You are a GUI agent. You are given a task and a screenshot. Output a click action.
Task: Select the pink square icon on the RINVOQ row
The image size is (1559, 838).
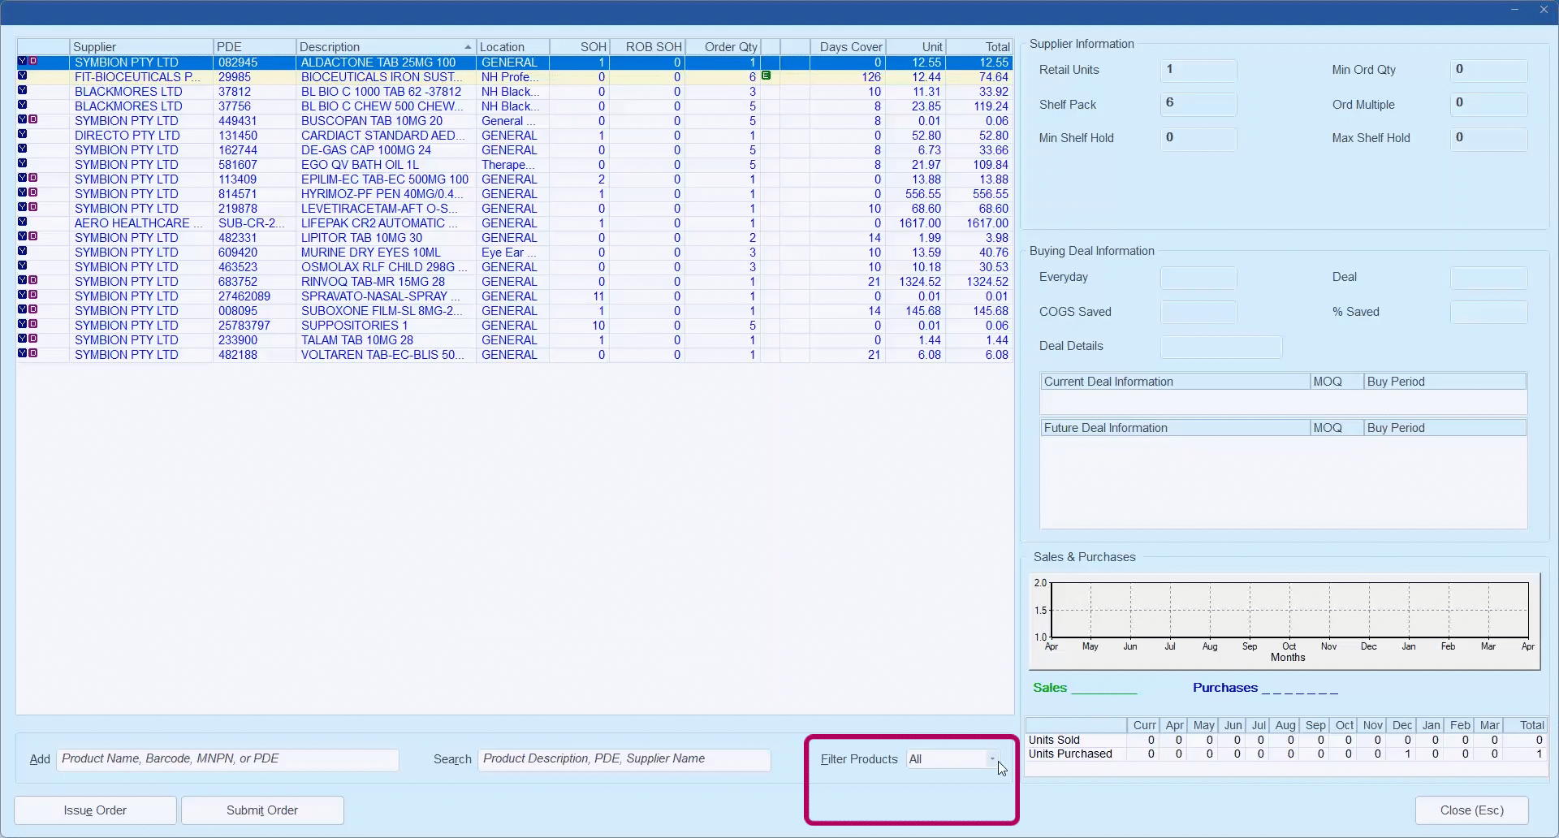[x=33, y=280]
